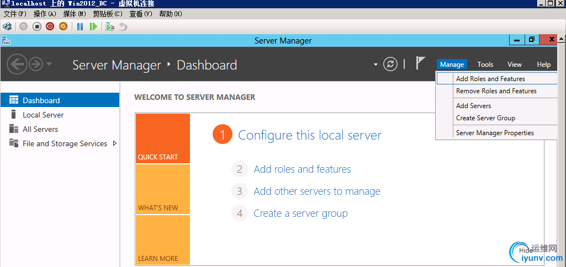Expand File and Storage Services arrow
The image size is (566, 267).
115,143
